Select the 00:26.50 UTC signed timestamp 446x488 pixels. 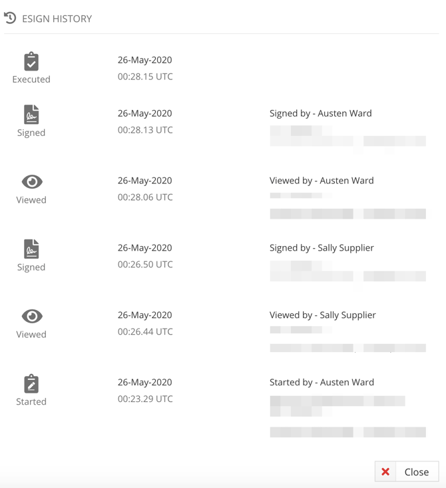145,265
